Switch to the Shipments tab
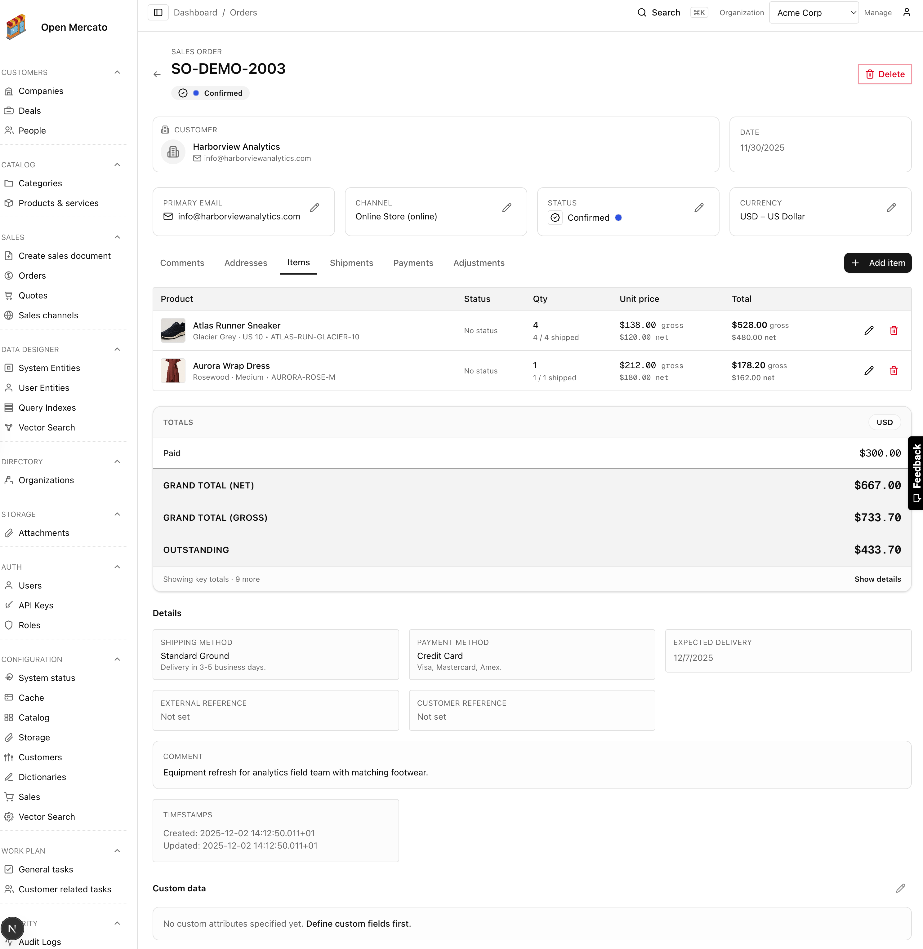The width and height of the screenshot is (923, 949). click(351, 263)
